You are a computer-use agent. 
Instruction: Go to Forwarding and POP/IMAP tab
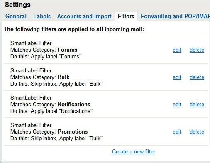tap(175, 16)
